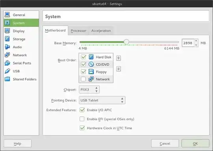Click the Floppy diskette icon in boot order

pyautogui.click(x=91, y=72)
